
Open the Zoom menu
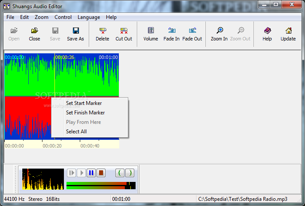pos(42,17)
